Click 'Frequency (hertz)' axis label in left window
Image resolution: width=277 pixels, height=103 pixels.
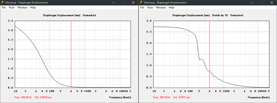coord(120,98)
